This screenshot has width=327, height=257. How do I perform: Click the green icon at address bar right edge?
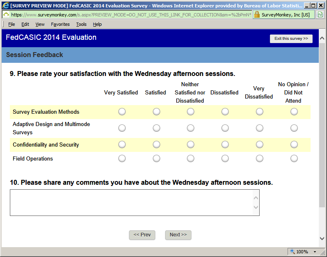tap(320, 15)
